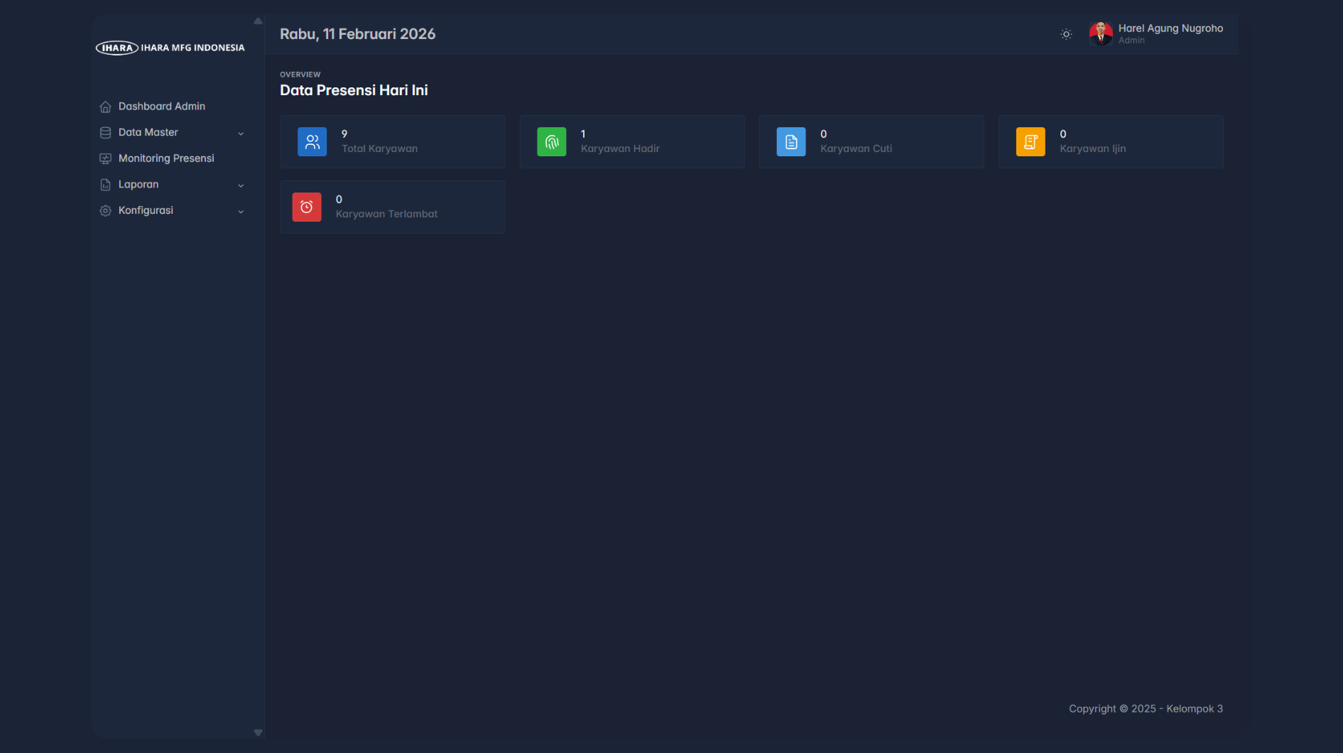Click the Laporan report file icon
This screenshot has width=1343, height=753.
click(105, 185)
